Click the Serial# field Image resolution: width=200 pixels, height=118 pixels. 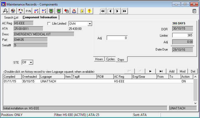point(31,45)
